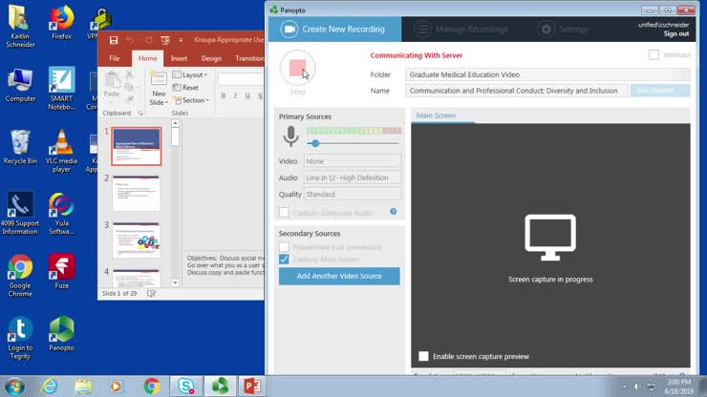Click Add Another Video Source button

339,276
